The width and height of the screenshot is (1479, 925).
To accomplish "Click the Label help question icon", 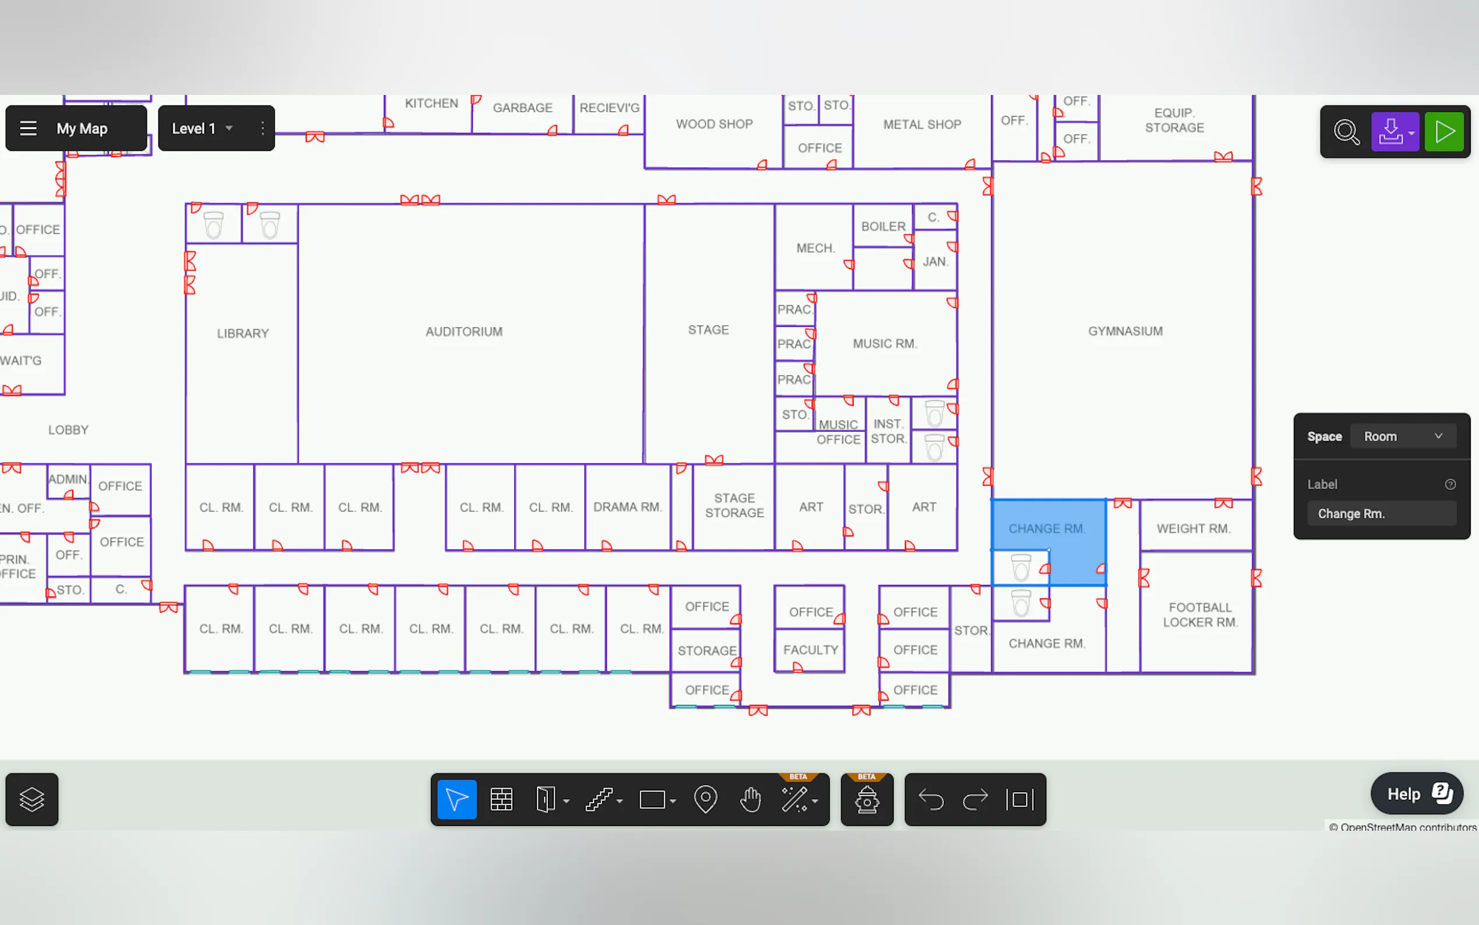I will tap(1450, 485).
